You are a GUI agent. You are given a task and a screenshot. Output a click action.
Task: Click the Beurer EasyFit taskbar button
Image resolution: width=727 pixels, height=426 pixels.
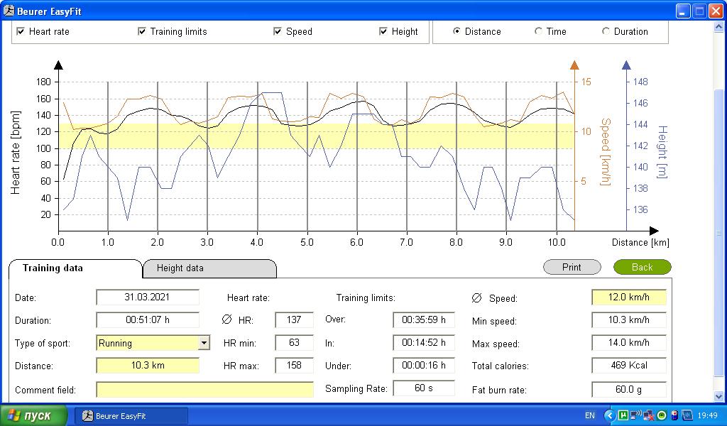coord(131,416)
